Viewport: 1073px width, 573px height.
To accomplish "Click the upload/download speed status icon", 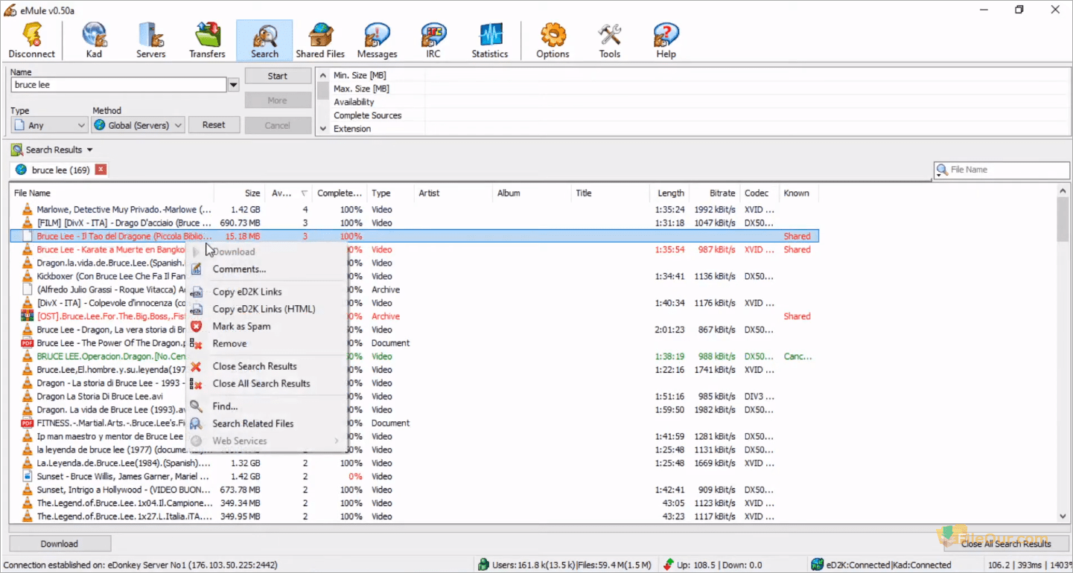I will coord(669,565).
